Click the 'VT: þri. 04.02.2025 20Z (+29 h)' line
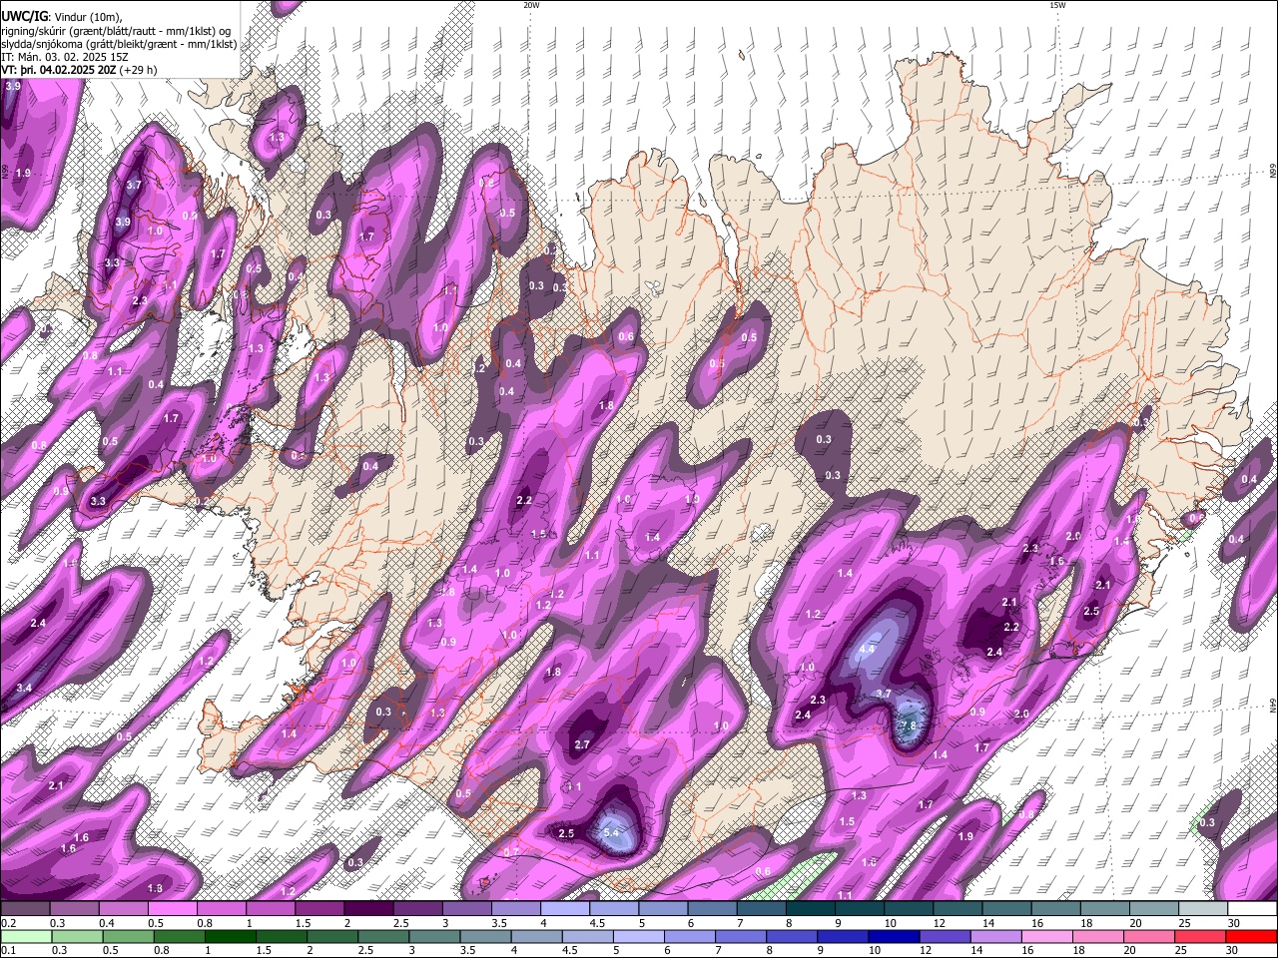Image resolution: width=1278 pixels, height=958 pixels. [79, 70]
